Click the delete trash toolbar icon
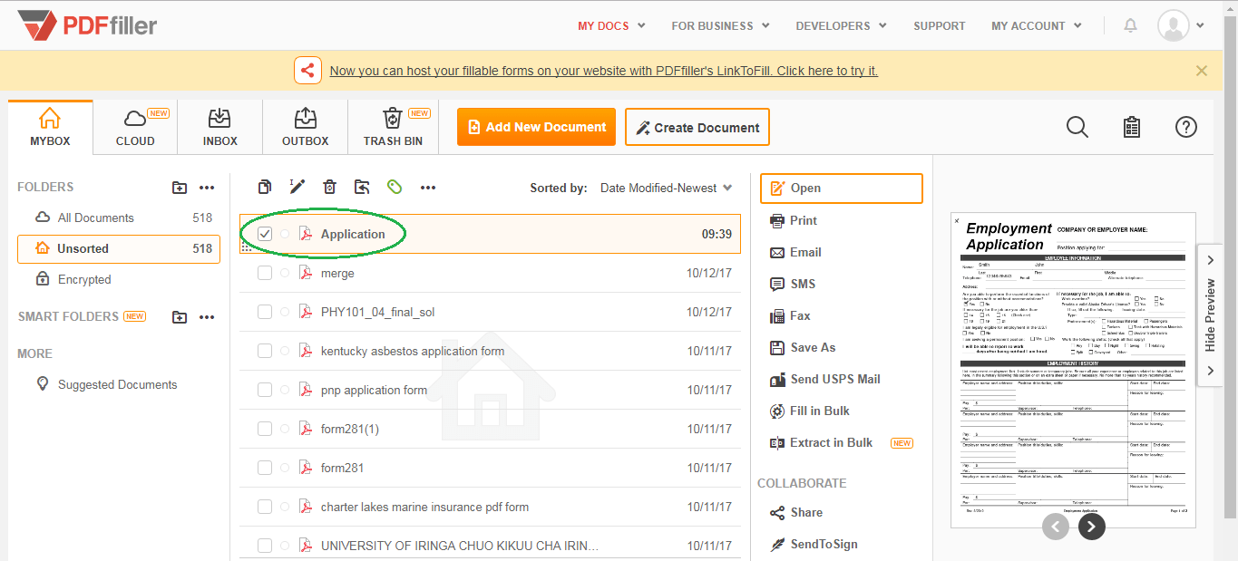The width and height of the screenshot is (1238, 561). [329, 187]
